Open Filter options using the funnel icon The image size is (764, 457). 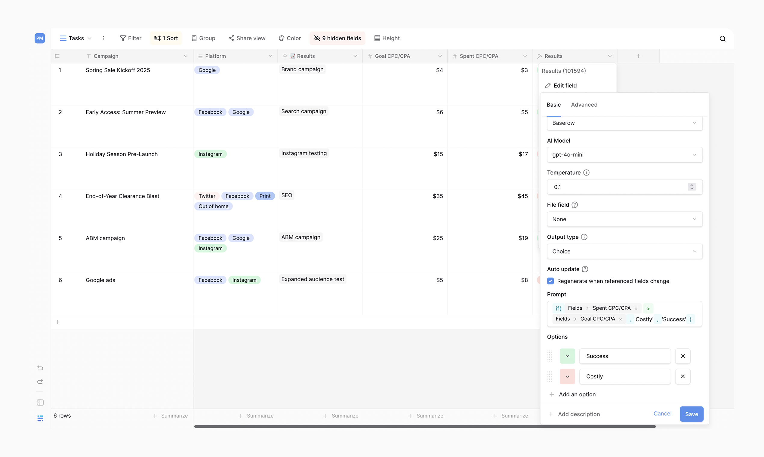(x=131, y=38)
